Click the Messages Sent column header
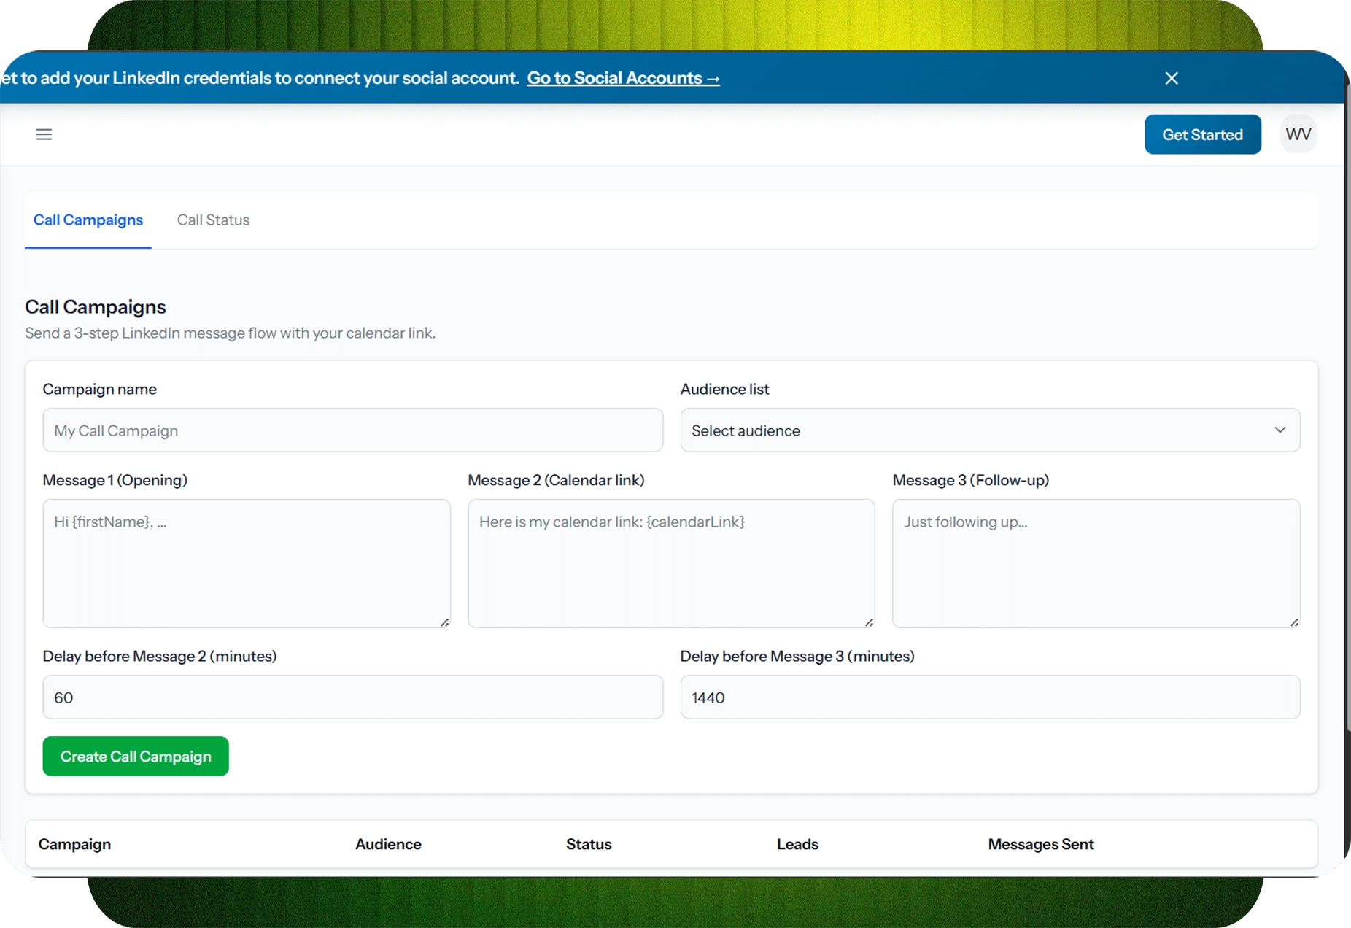The width and height of the screenshot is (1351, 928). point(1040,844)
